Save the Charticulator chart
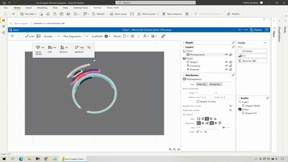The height and width of the screenshot is (162, 288). point(14,30)
